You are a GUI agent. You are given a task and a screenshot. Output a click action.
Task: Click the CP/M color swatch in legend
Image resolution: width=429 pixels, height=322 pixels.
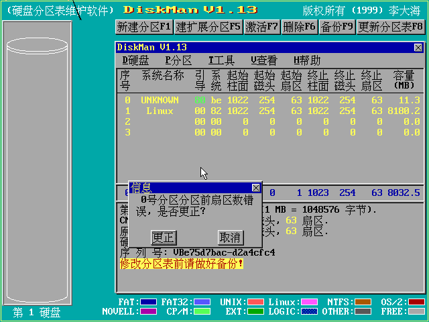point(202,311)
